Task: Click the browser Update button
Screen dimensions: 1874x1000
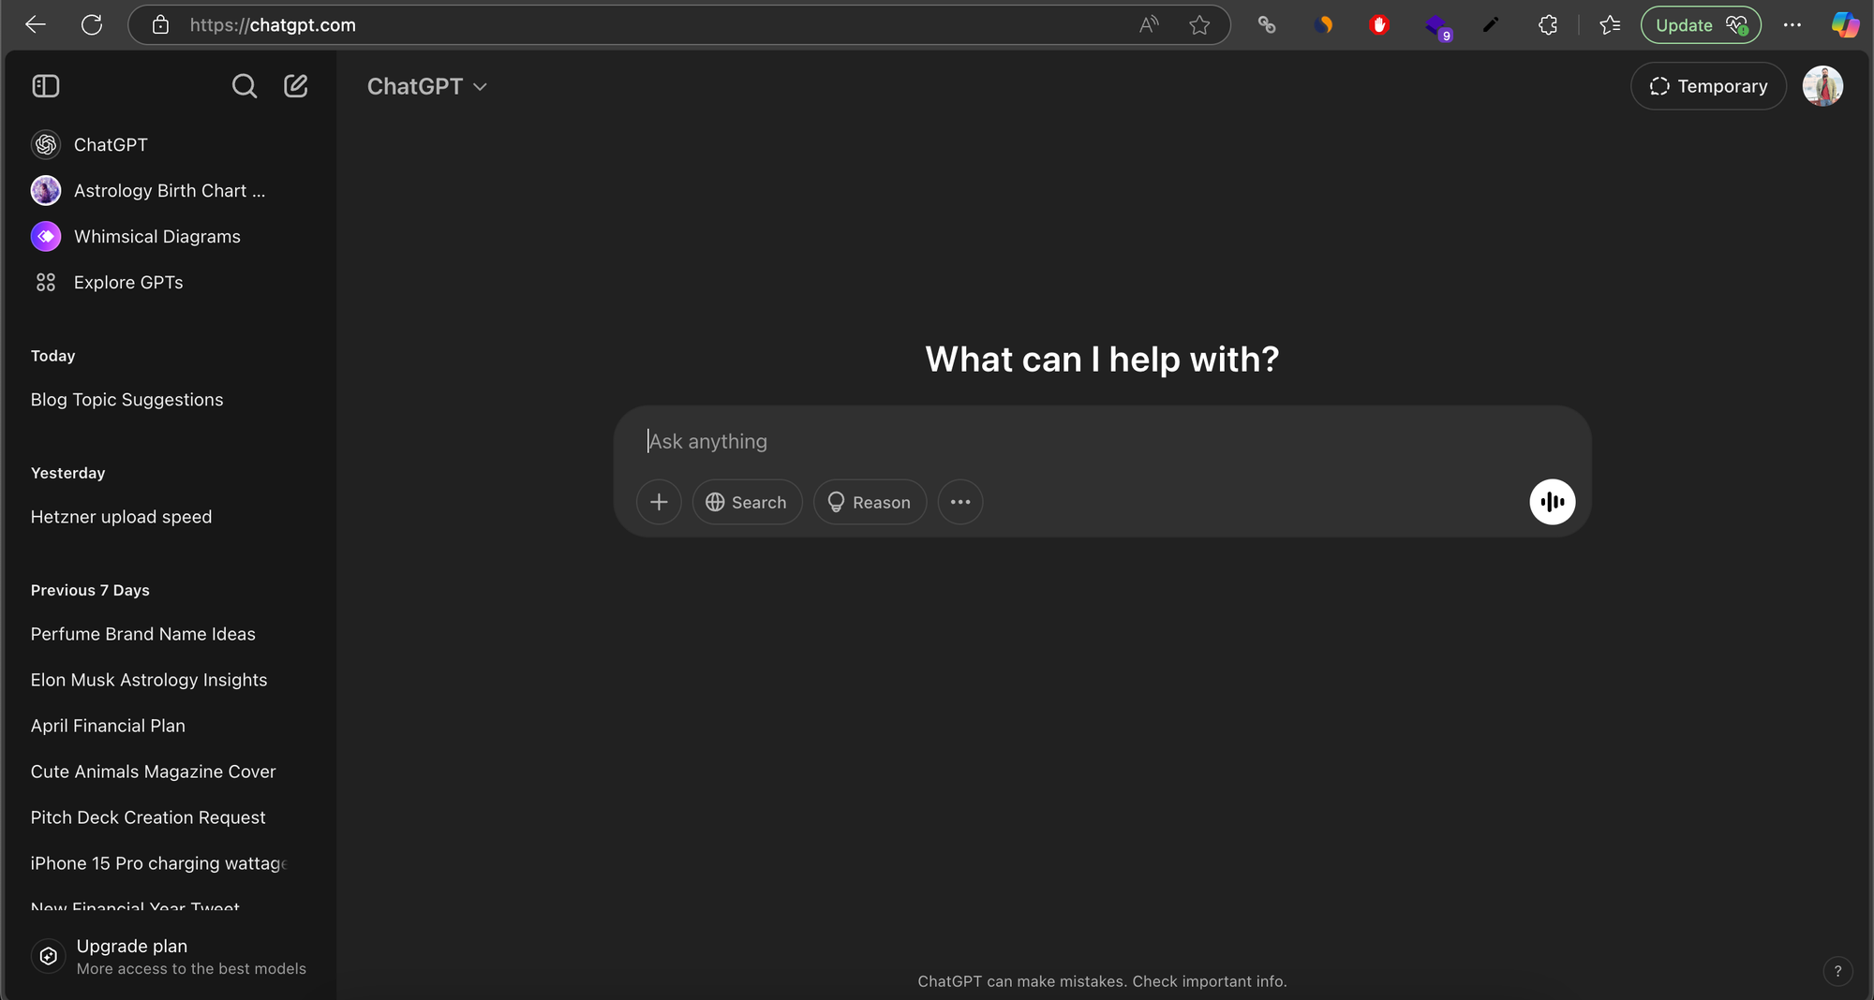Action: (1684, 25)
